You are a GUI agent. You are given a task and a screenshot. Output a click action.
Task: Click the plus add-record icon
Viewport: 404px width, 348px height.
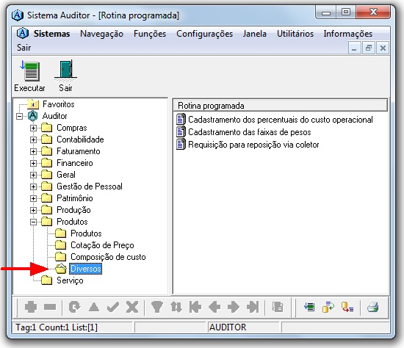pyautogui.click(x=31, y=307)
